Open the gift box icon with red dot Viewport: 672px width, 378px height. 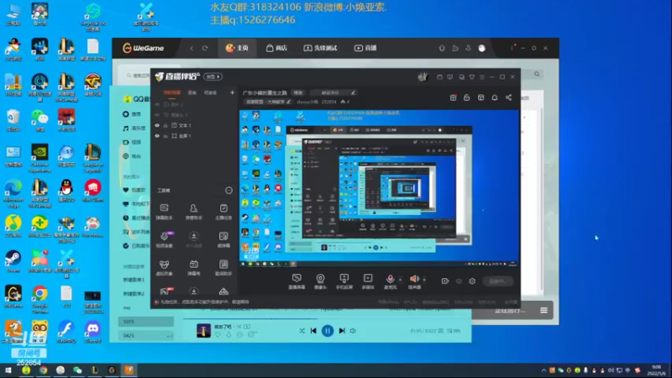pos(453,97)
